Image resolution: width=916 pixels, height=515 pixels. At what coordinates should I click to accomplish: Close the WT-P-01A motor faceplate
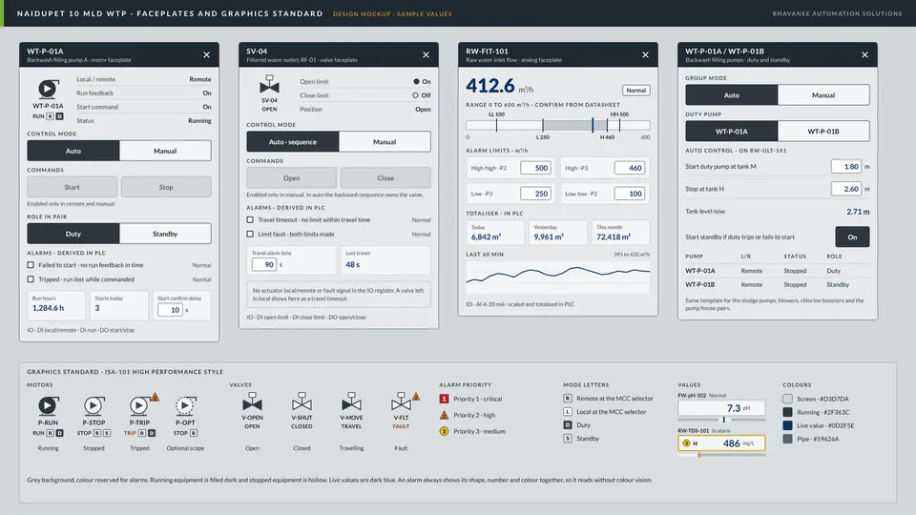click(x=206, y=55)
